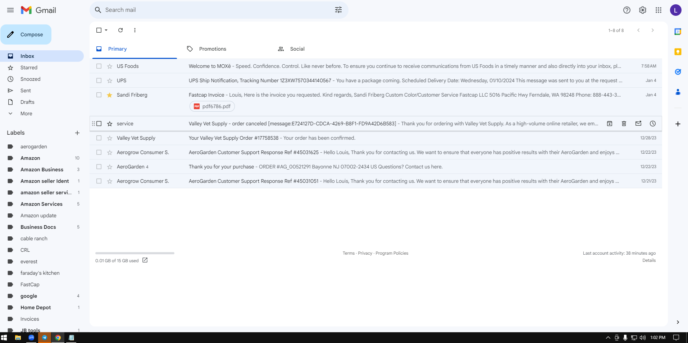Mark the service email as unread
The image size is (688, 343).
coord(638,124)
